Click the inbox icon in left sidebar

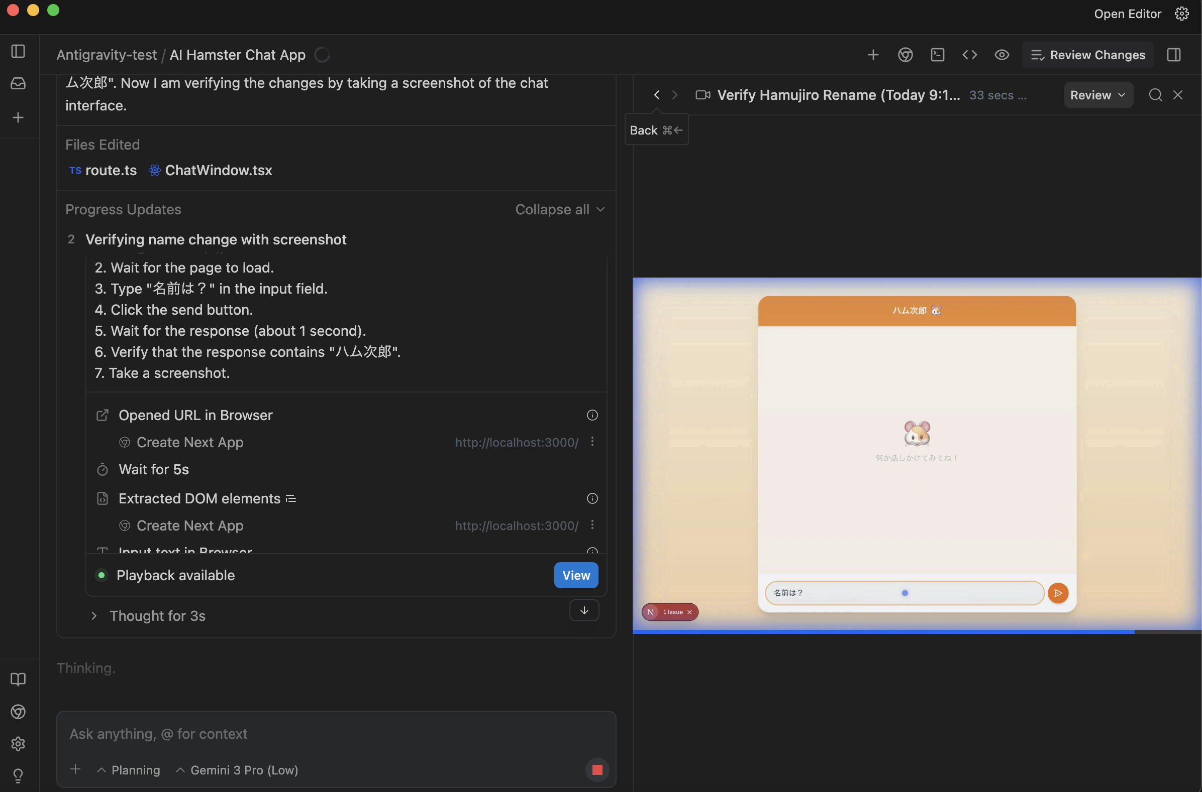[x=18, y=83]
